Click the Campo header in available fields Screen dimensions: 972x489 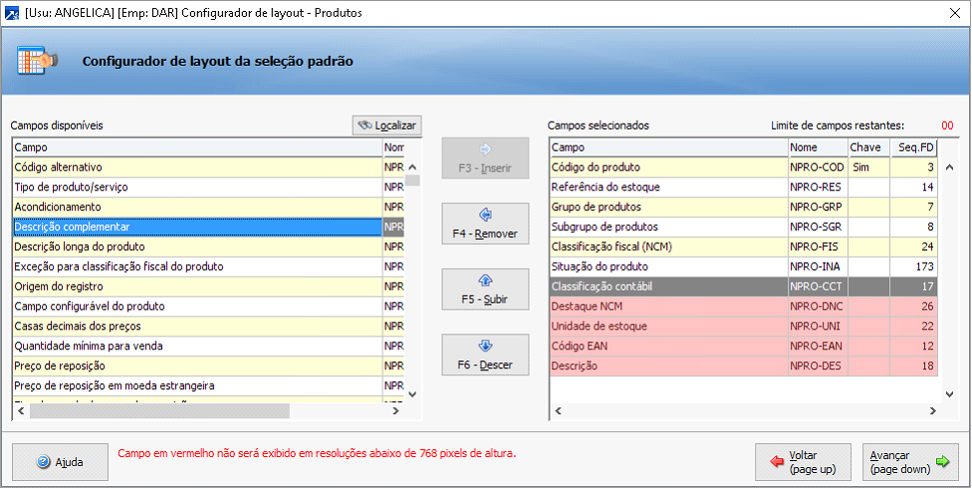[197, 147]
